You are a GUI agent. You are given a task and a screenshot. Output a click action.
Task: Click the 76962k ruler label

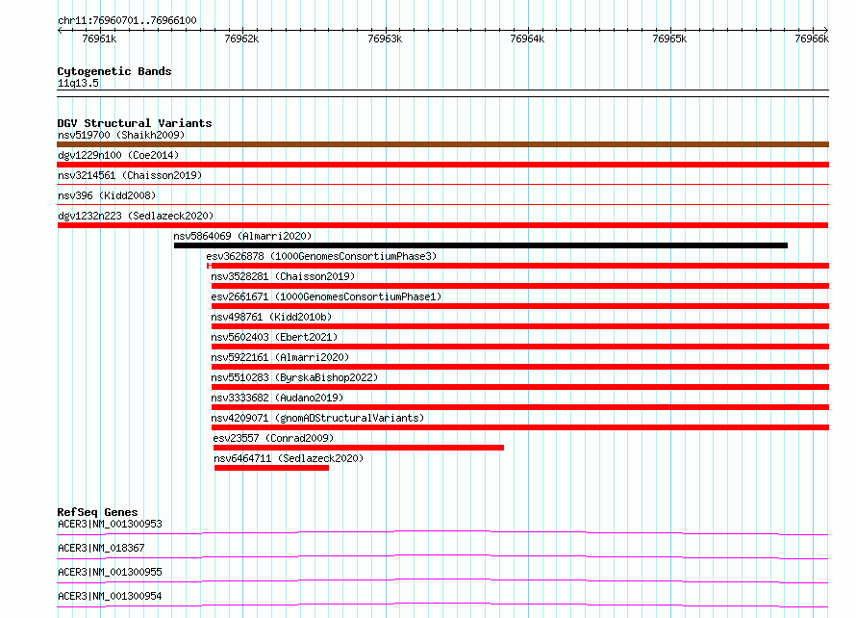point(241,39)
